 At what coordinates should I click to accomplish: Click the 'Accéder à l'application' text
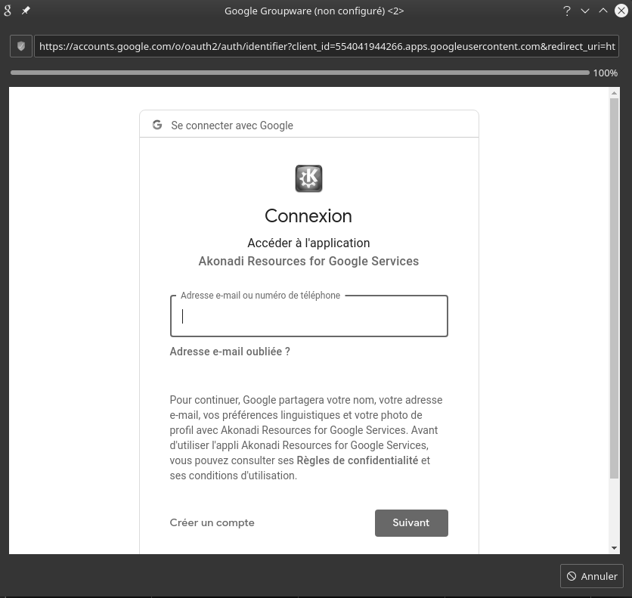pyautogui.click(x=308, y=243)
